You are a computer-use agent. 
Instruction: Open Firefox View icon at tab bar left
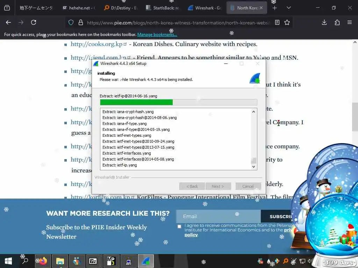pyautogui.click(x=7, y=8)
